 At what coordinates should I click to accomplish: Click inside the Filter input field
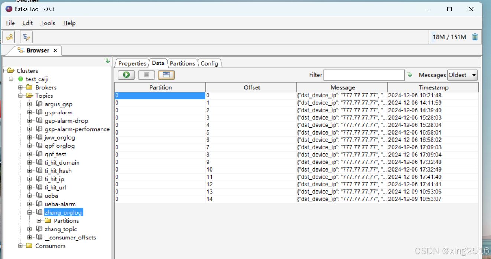pyautogui.click(x=364, y=75)
